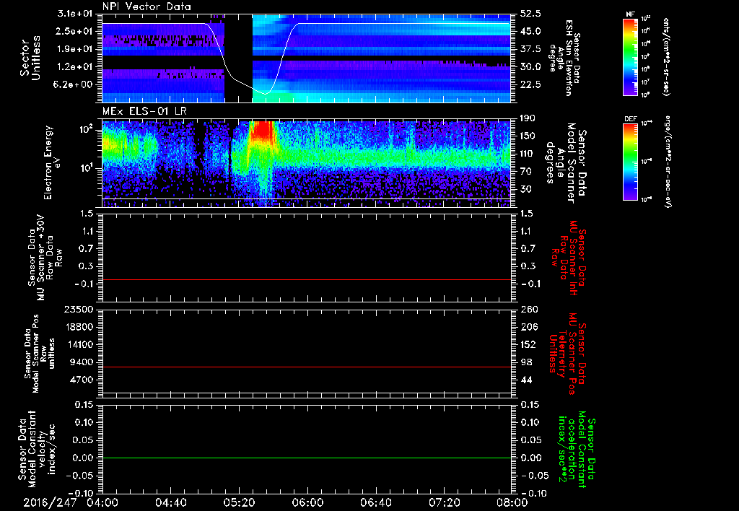
Task: Click the '4700' scanner position tick label
Action: tap(82, 380)
